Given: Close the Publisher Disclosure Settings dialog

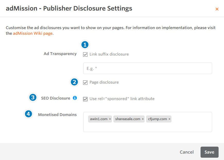Looking at the screenshot, I should tap(217, 9).
